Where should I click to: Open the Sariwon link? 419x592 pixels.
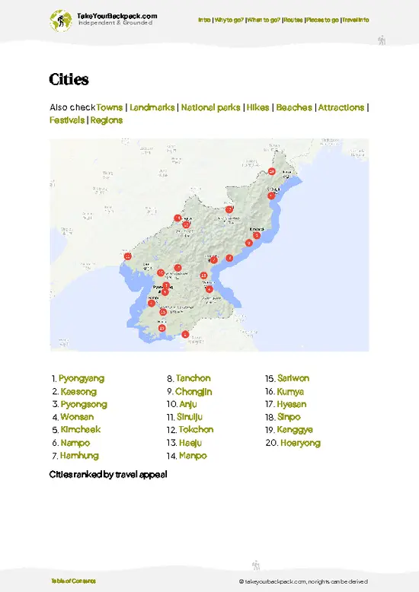click(293, 378)
